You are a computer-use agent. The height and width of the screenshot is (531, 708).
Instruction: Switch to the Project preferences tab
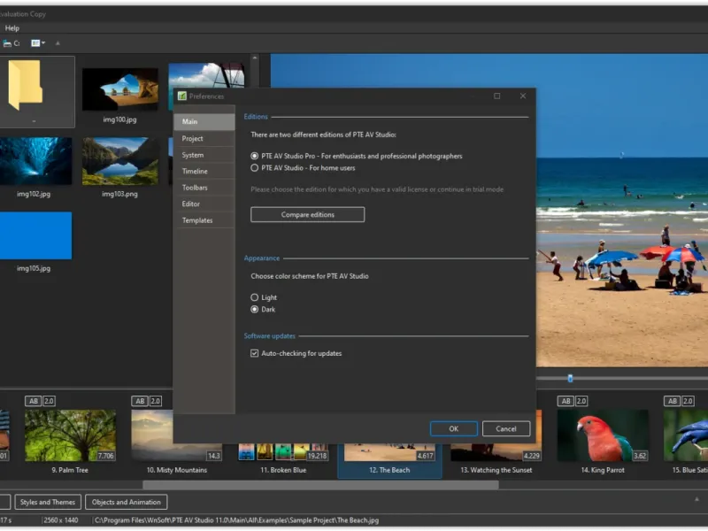pyautogui.click(x=204, y=139)
